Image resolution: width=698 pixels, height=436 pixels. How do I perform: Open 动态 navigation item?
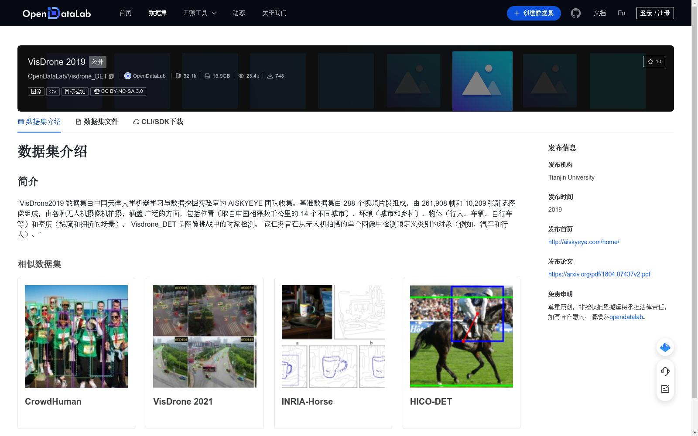pos(239,13)
